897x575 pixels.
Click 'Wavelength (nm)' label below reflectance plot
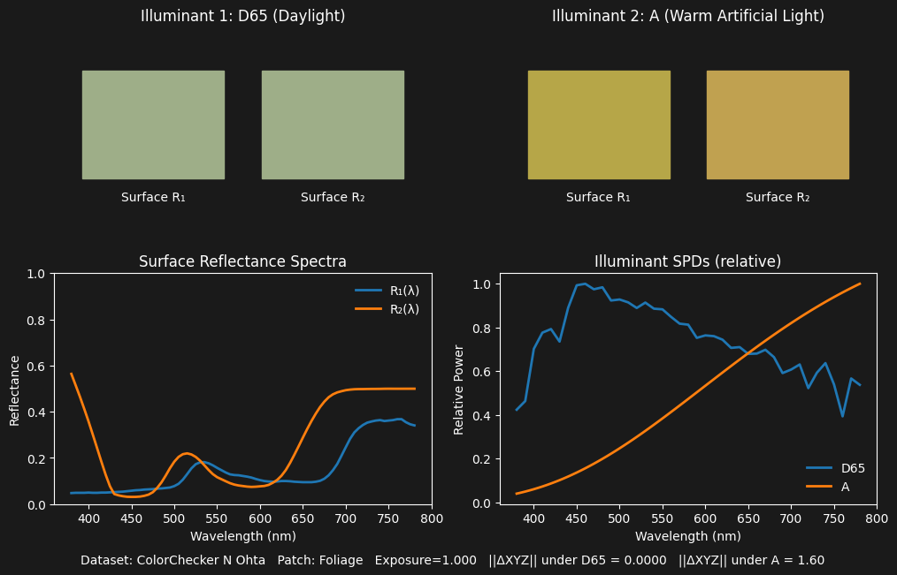[x=243, y=536]
